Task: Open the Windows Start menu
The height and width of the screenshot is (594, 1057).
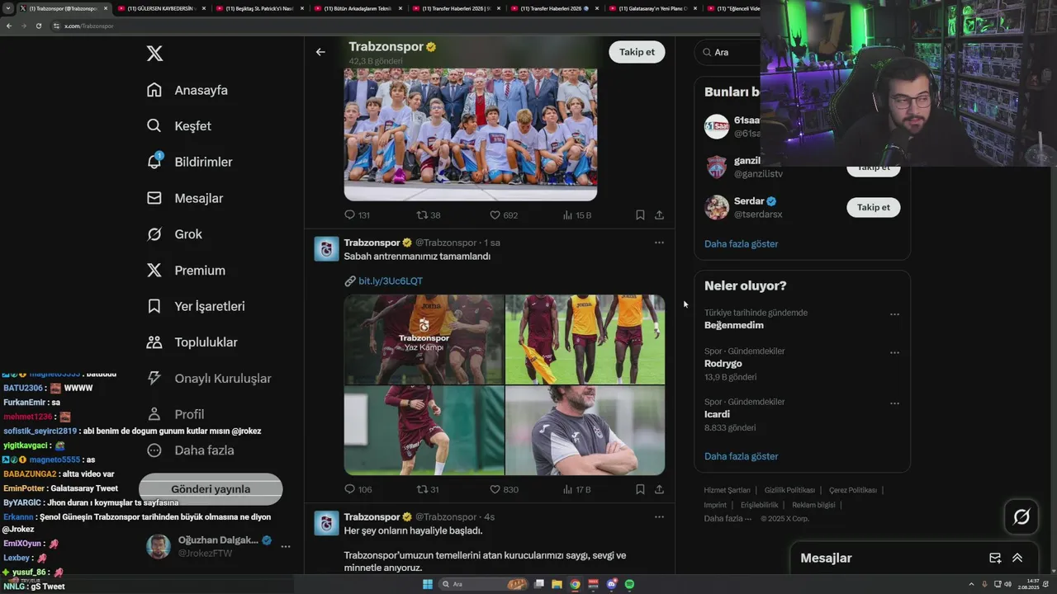Action: [428, 584]
